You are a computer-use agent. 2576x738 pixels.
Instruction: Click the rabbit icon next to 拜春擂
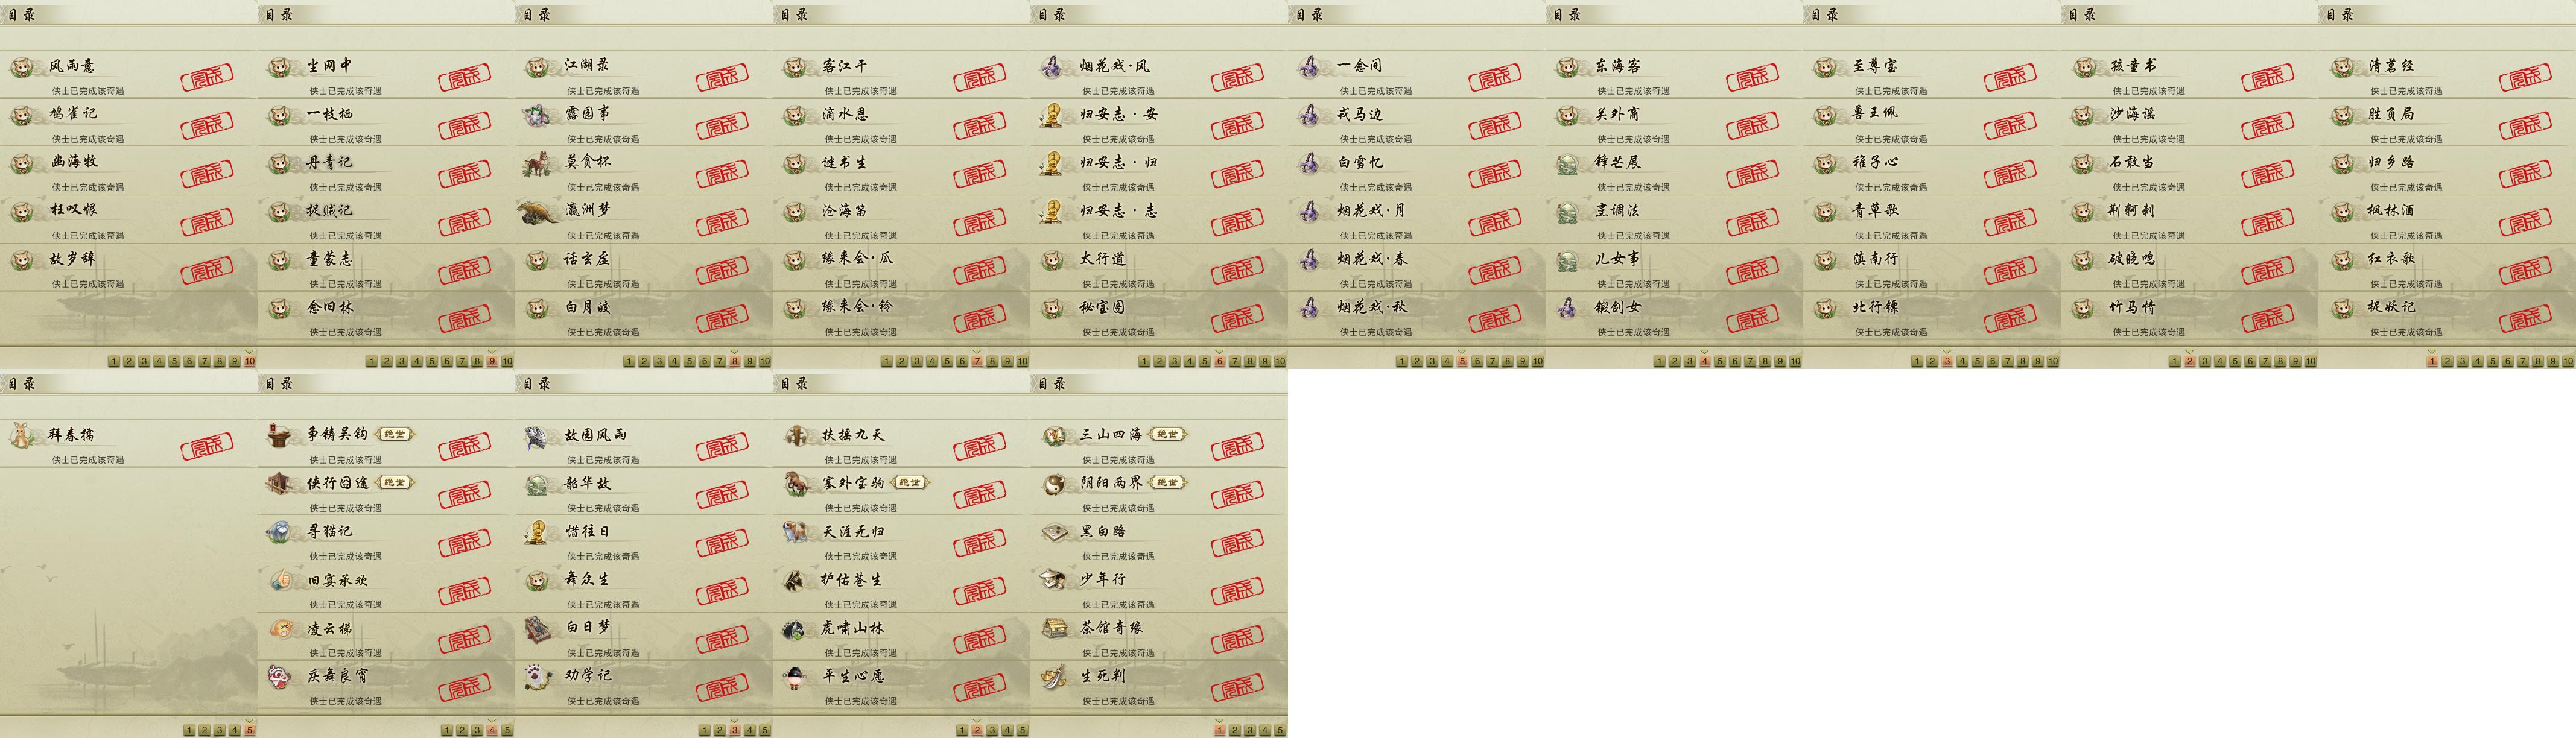[x=23, y=436]
